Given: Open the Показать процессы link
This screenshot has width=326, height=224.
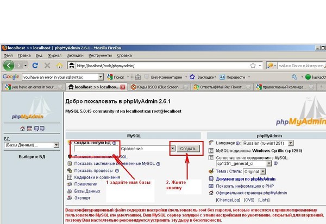Looking at the screenshot, I should click(x=93, y=171).
